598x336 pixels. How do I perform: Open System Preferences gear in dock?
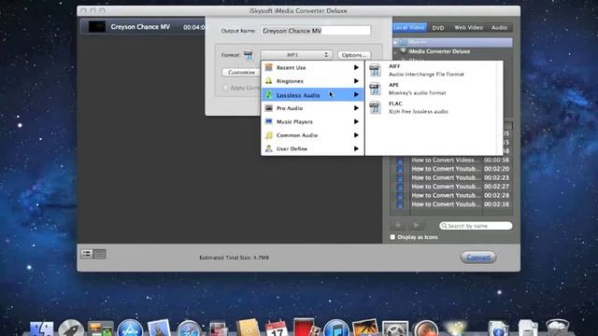coord(395,329)
